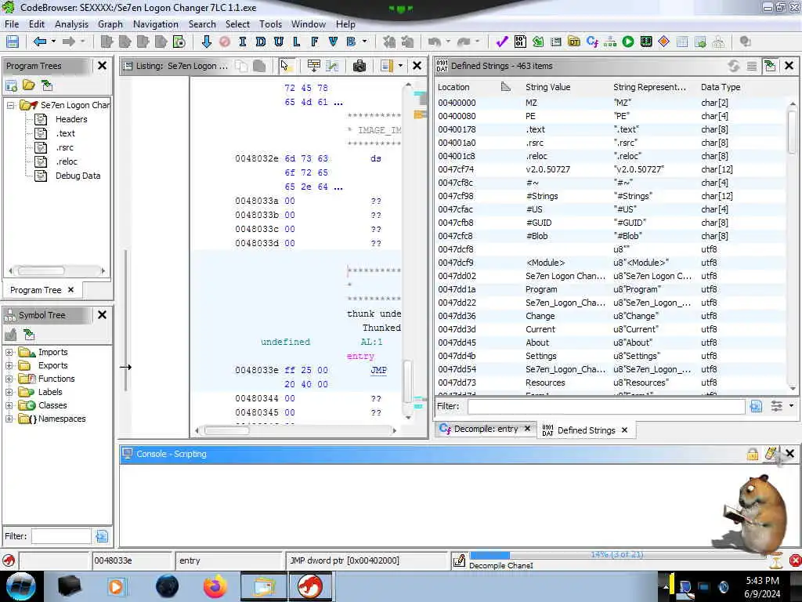The height and width of the screenshot is (602, 802).
Task: Expand Classes node in Symbol Tree
Action: click(9, 405)
